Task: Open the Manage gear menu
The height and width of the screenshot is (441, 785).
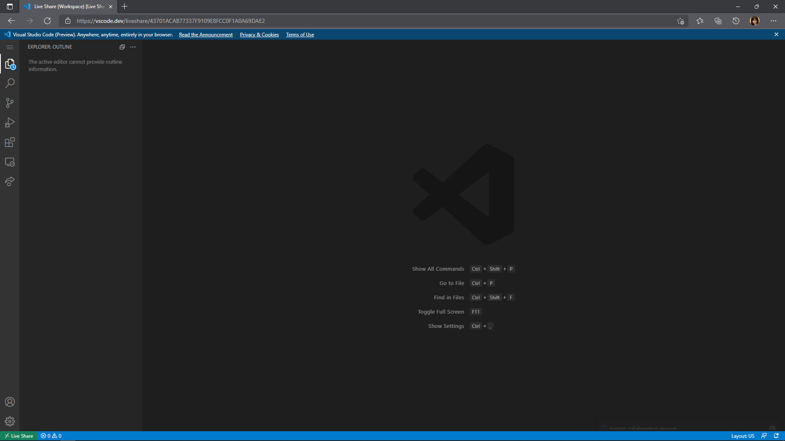Action: (10, 421)
